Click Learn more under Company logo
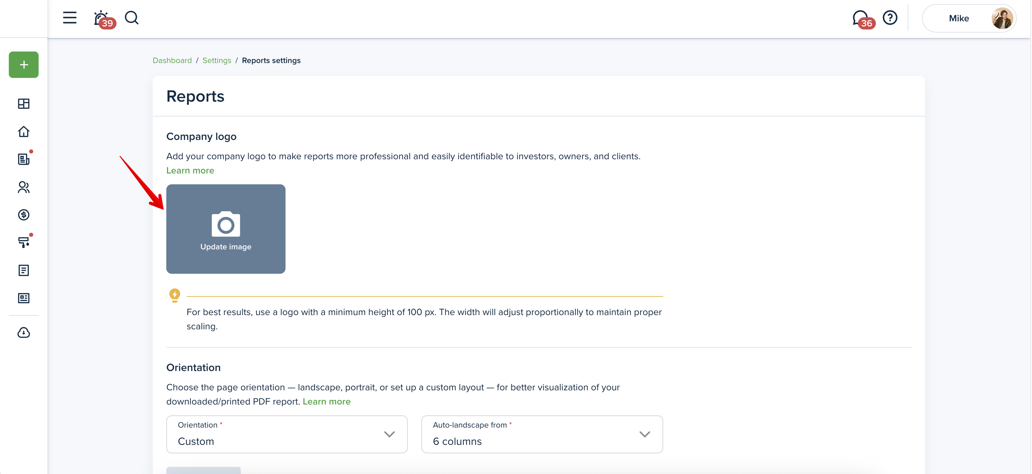1032x474 pixels. (x=190, y=171)
